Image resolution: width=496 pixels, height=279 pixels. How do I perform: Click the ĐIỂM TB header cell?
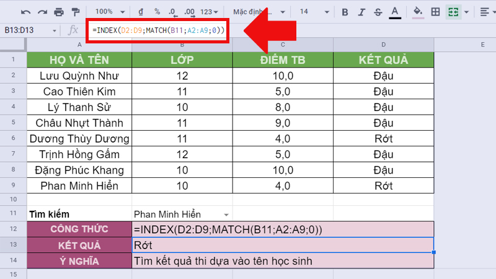[283, 60]
